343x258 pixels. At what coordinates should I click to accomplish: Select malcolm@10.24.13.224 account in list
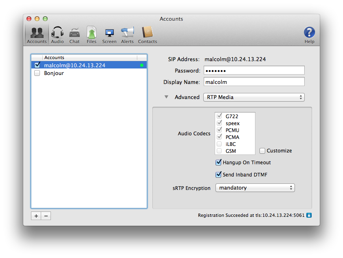click(75, 65)
